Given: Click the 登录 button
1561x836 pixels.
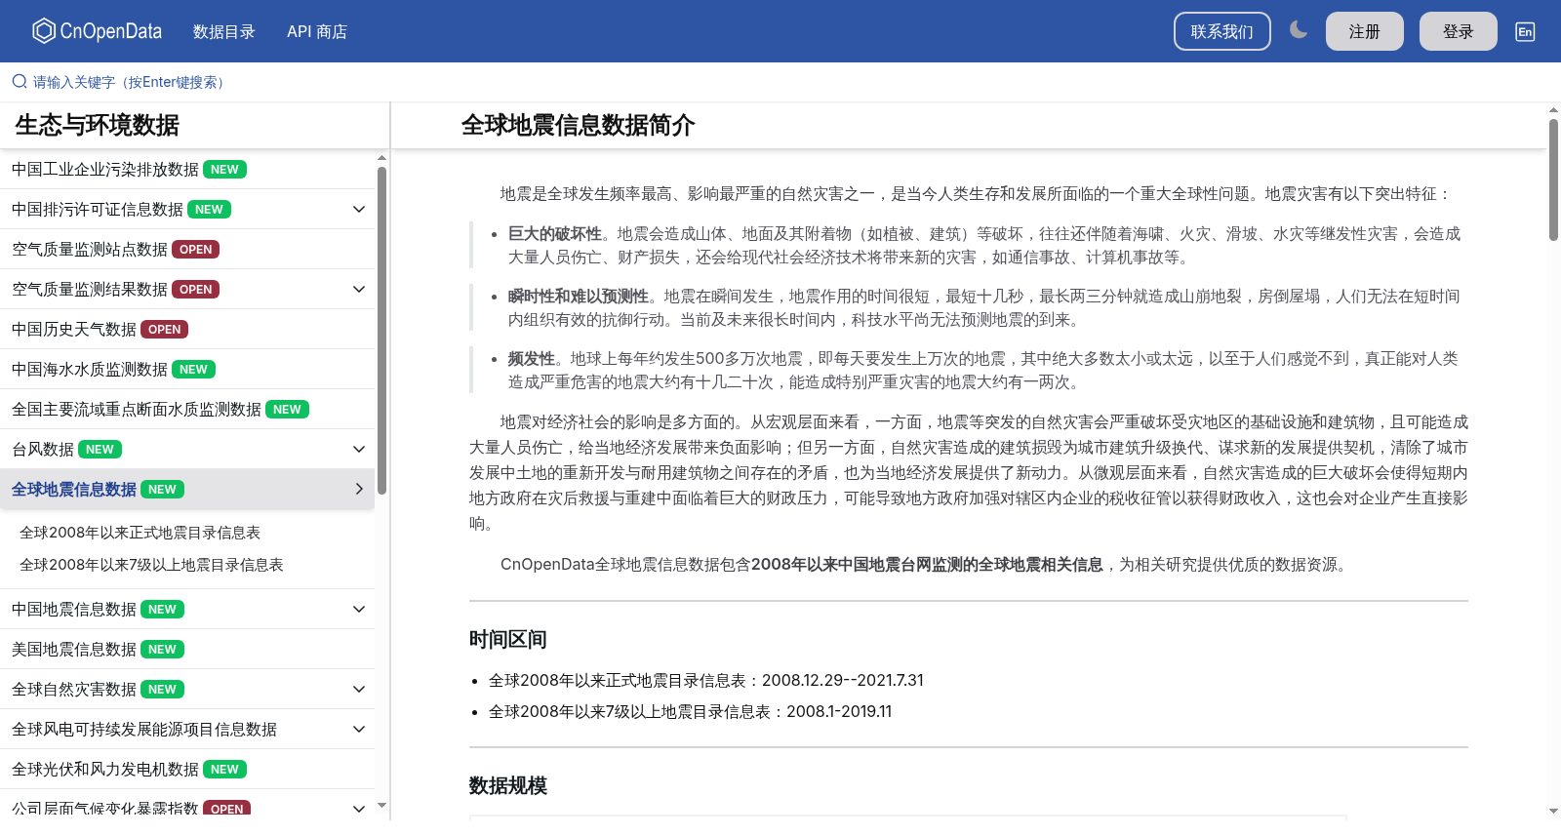Looking at the screenshot, I should (x=1458, y=31).
